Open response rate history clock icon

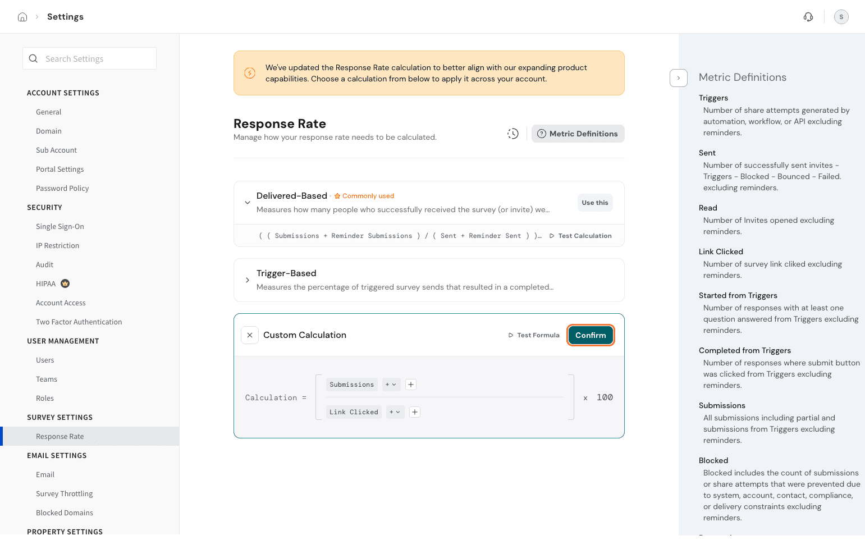pyautogui.click(x=513, y=134)
